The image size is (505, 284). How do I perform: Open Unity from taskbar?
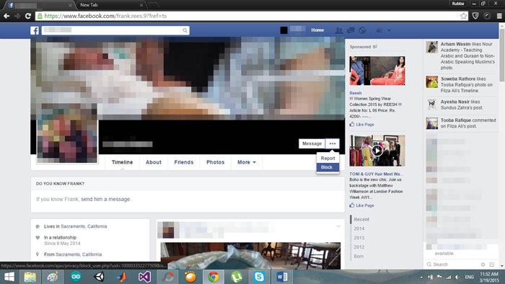pos(99,277)
